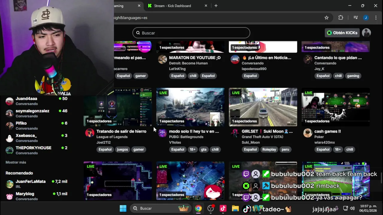Click JuanFerLaMata avatar in sidebar
This screenshot has height=215, width=383.
pos(10,184)
